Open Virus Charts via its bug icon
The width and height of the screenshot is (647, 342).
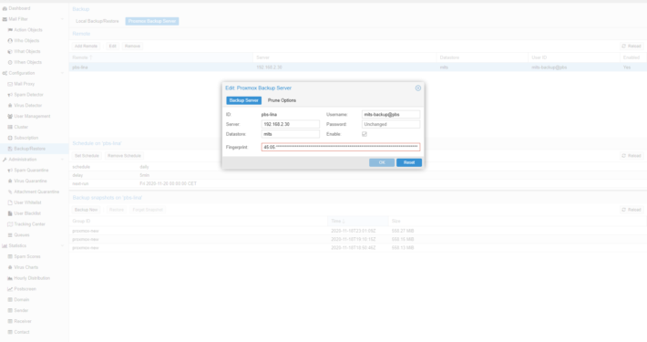pos(10,267)
